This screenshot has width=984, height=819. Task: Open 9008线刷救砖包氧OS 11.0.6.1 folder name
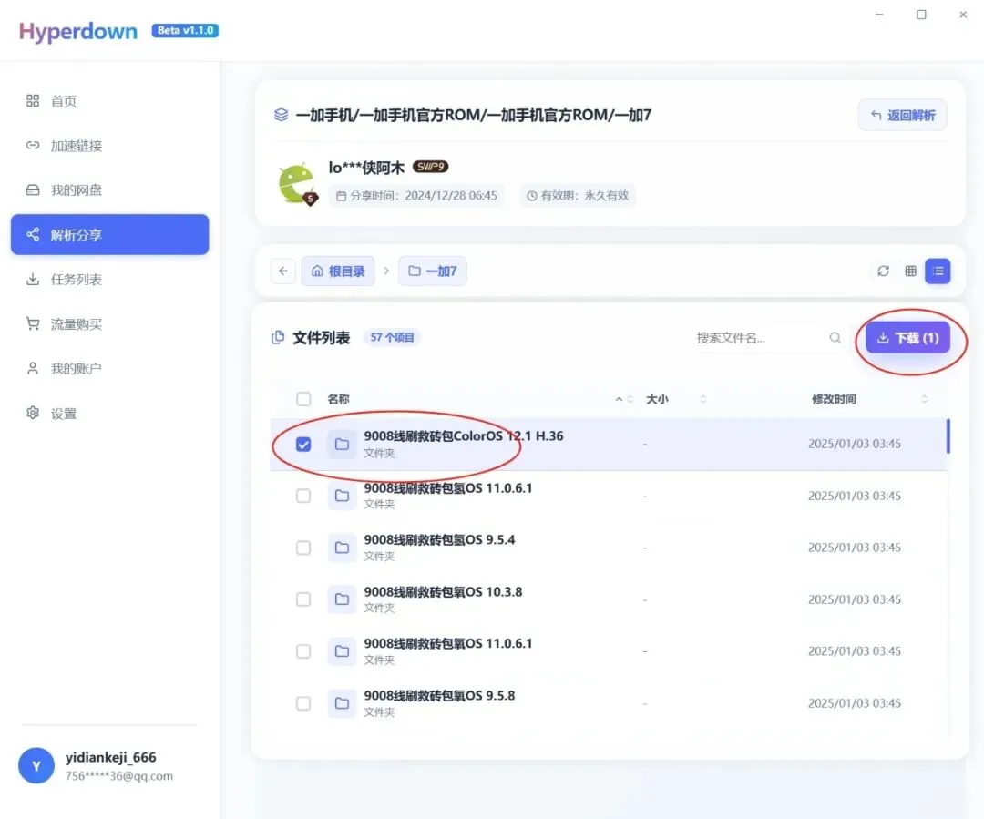pos(448,643)
